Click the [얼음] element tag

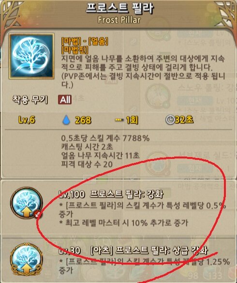tap(98, 42)
